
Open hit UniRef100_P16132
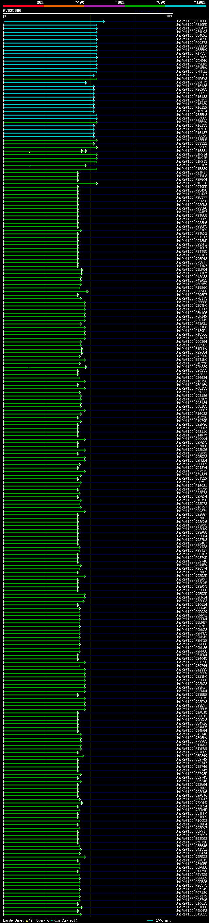click(191, 97)
